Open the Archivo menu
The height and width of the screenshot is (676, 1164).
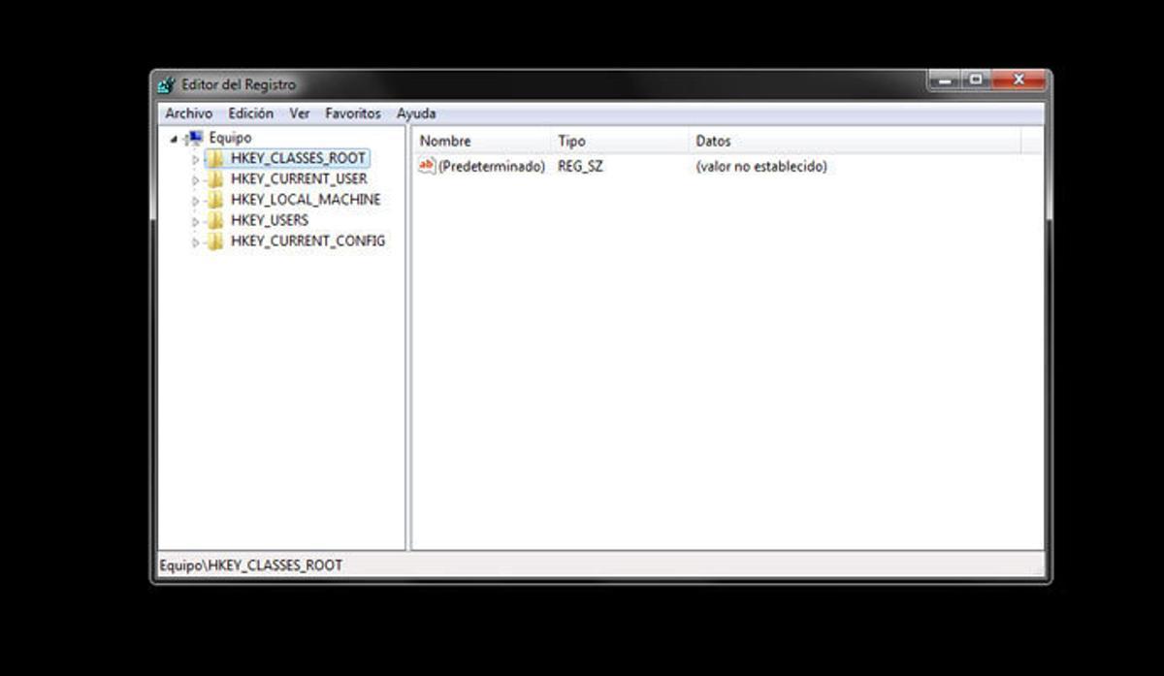tap(189, 113)
